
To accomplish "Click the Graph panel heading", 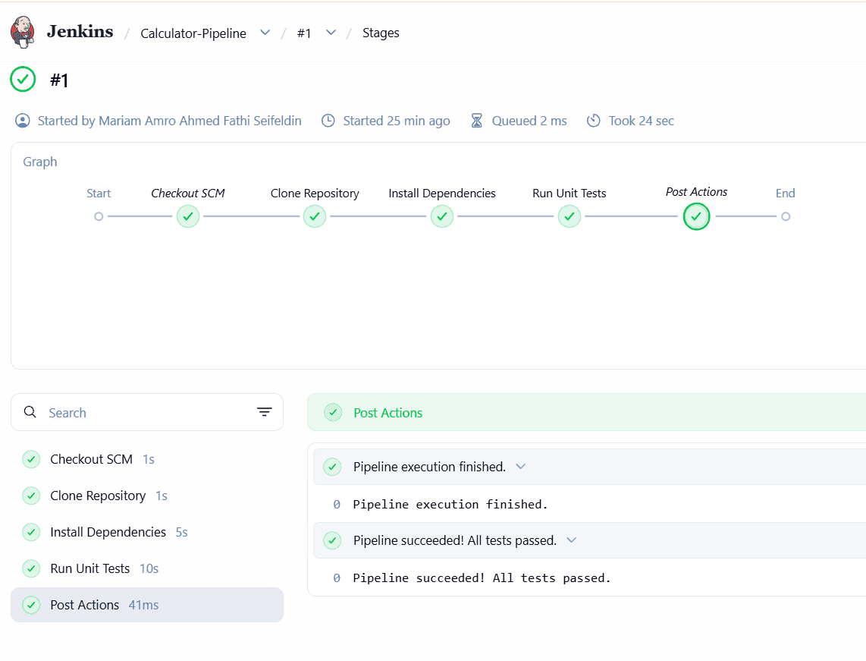I will 39,162.
